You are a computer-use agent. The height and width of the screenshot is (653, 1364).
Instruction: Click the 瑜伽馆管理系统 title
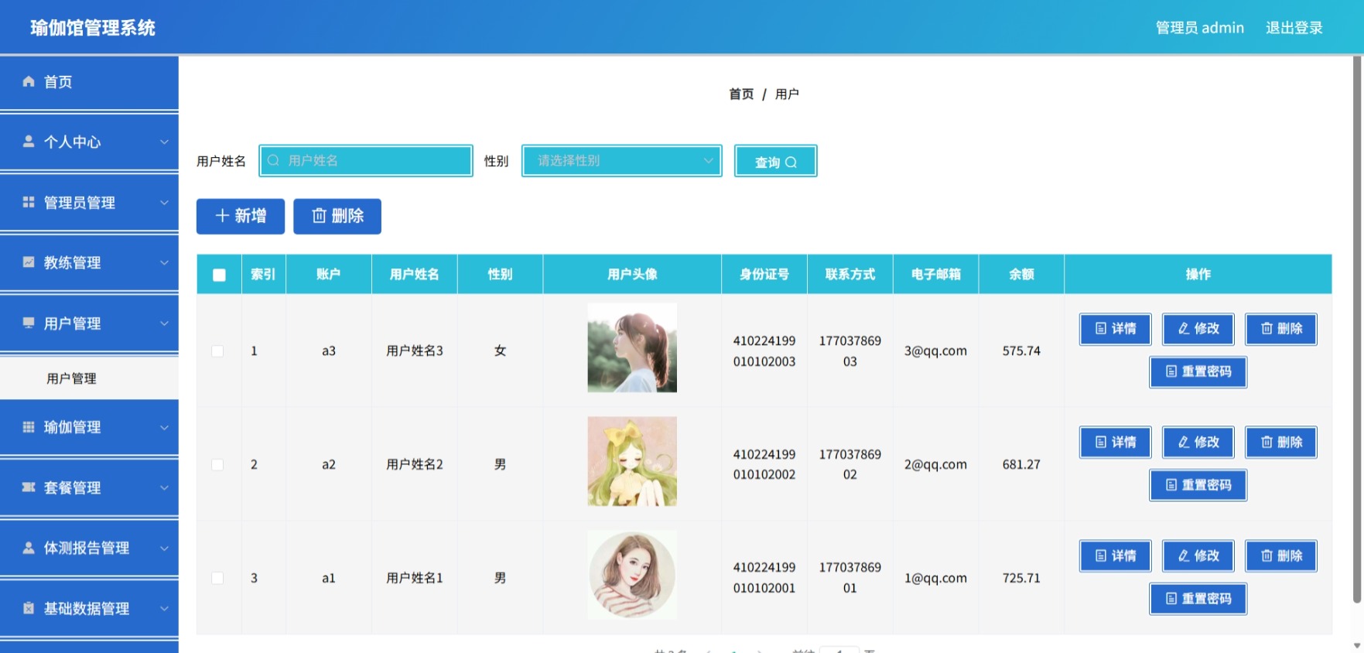pos(93,28)
